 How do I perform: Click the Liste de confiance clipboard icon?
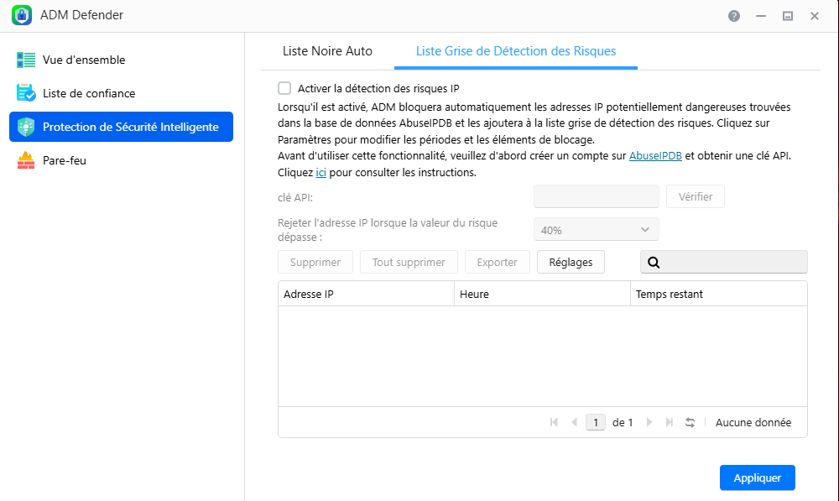tap(25, 94)
